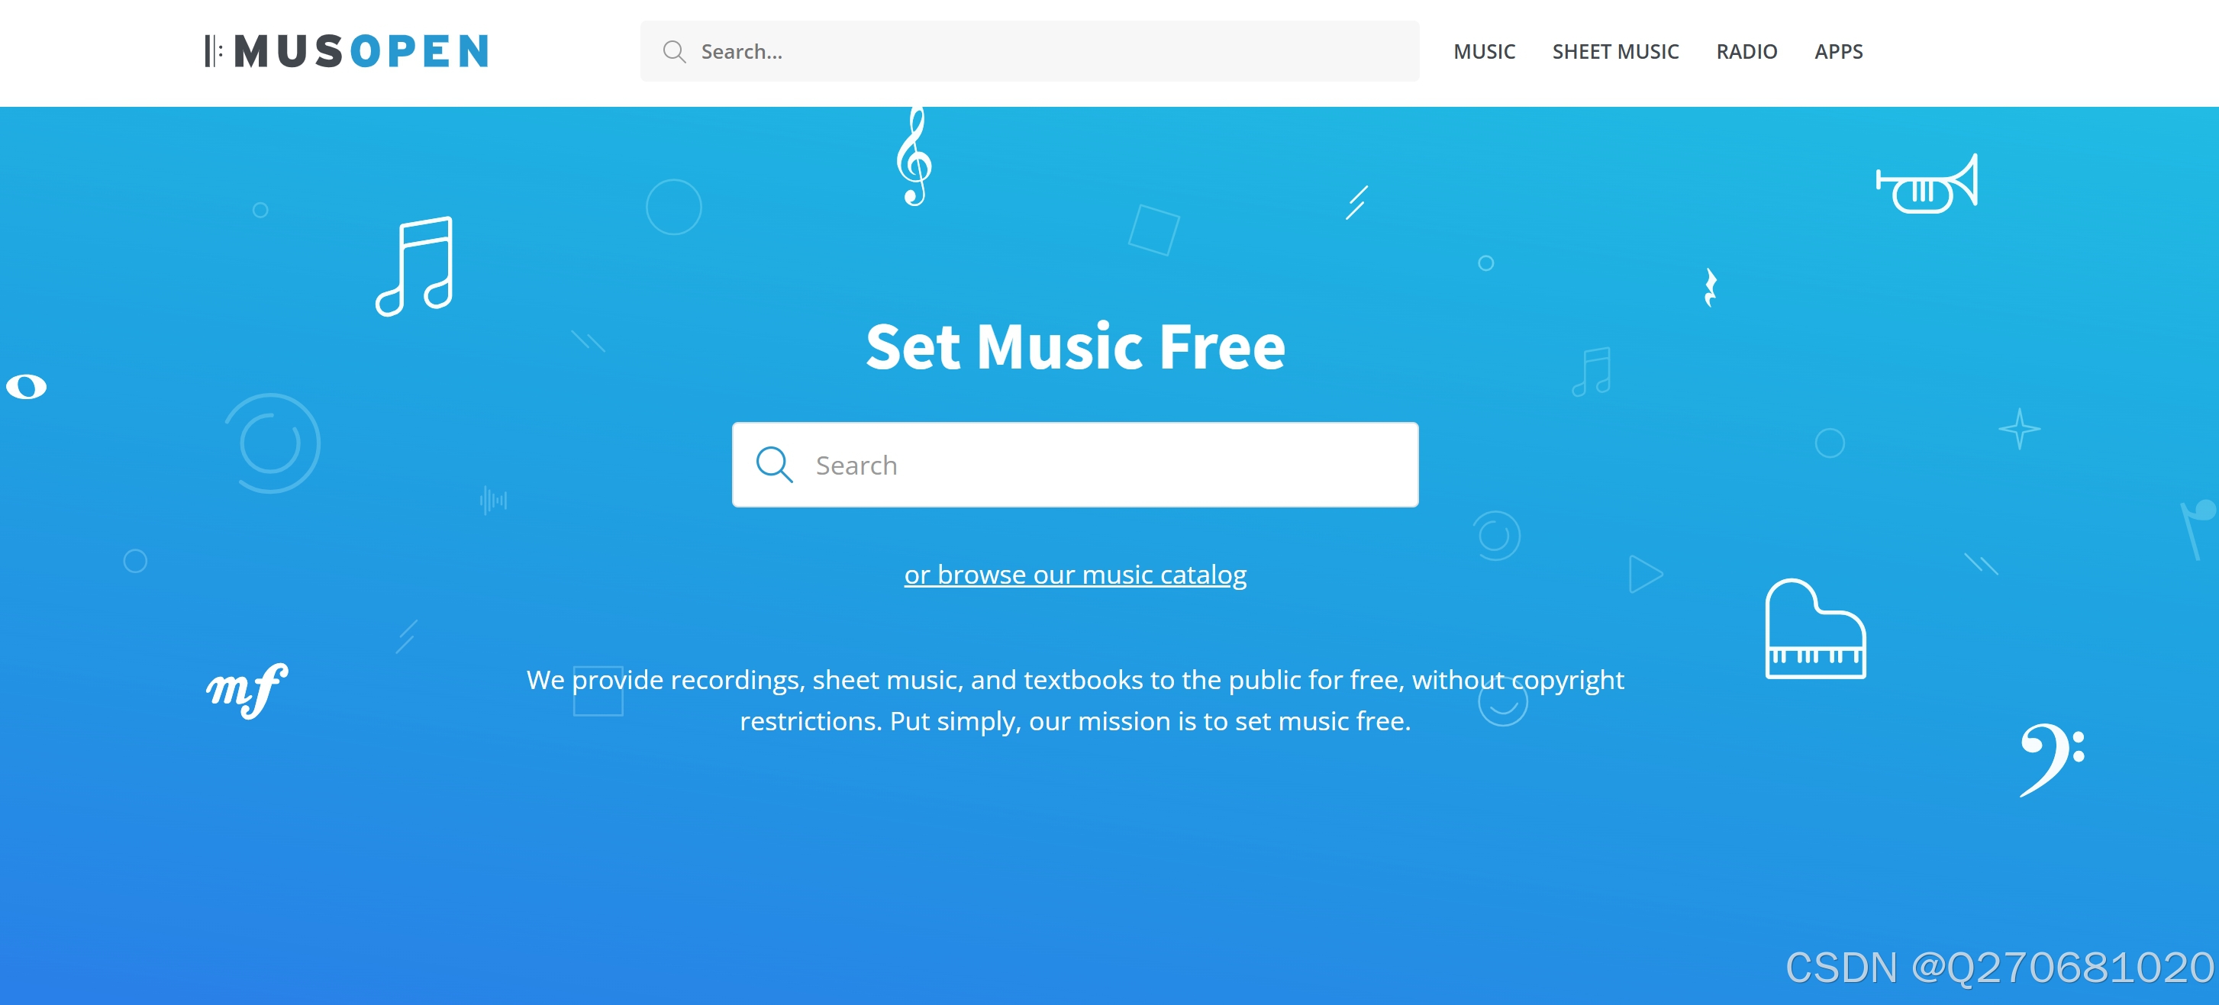Click the bass clef icon
The width and height of the screenshot is (2219, 1005).
2052,759
